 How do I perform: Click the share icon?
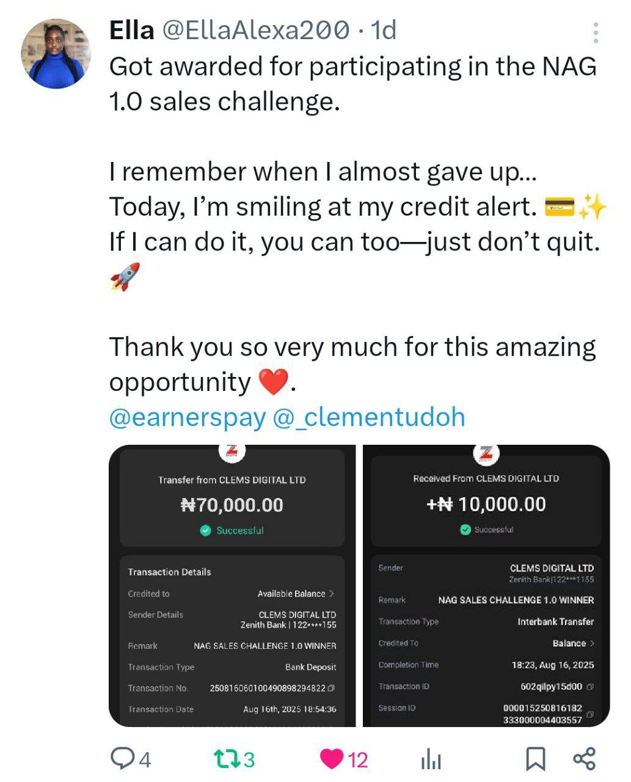pyautogui.click(x=584, y=759)
